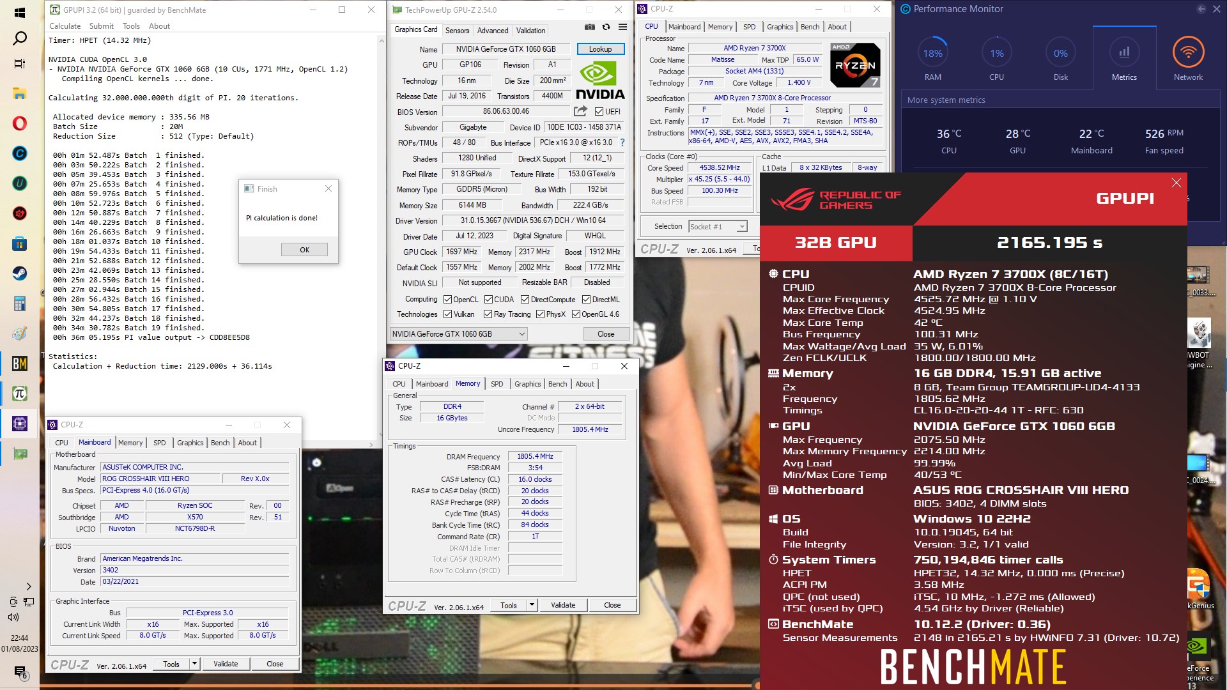Screen dimensions: 1227x690
Task: Switch to CPU-Z taskbar icon
Action: click(20, 424)
